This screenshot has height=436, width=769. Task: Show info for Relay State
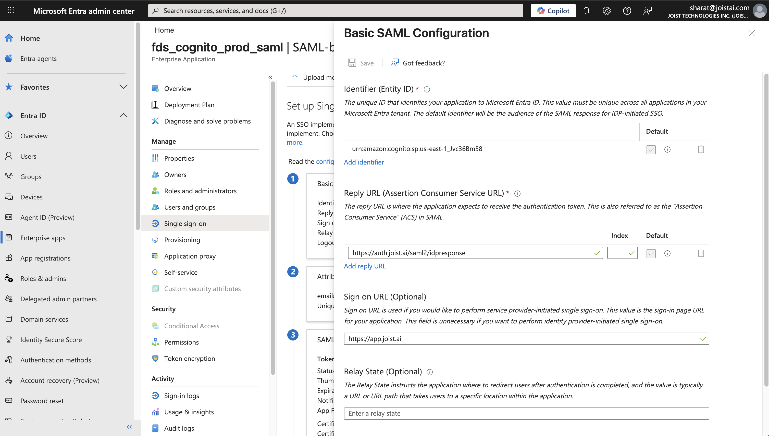coord(430,372)
